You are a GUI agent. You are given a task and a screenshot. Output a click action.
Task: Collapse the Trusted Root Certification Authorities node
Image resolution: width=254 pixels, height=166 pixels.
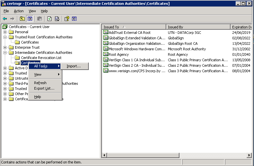[5, 37]
